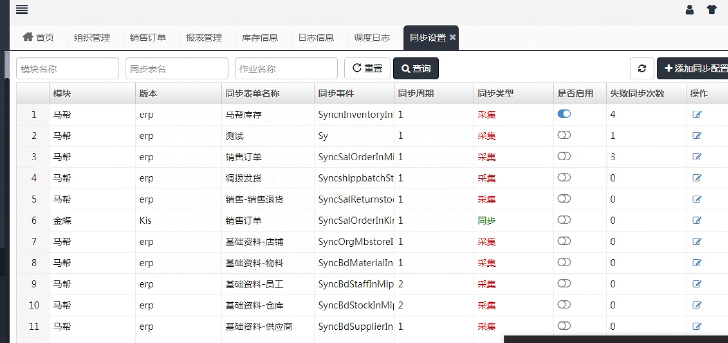Select the 金蝶 module cell

(x=92, y=220)
